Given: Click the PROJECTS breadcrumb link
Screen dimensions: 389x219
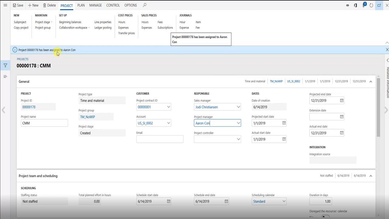Looking at the screenshot, I should click(22, 59).
